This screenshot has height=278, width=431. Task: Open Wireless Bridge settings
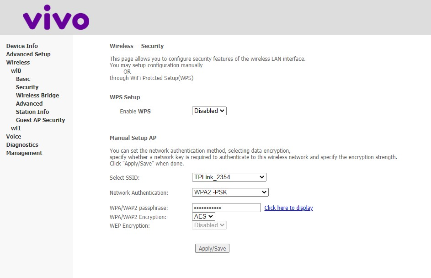[x=37, y=96]
